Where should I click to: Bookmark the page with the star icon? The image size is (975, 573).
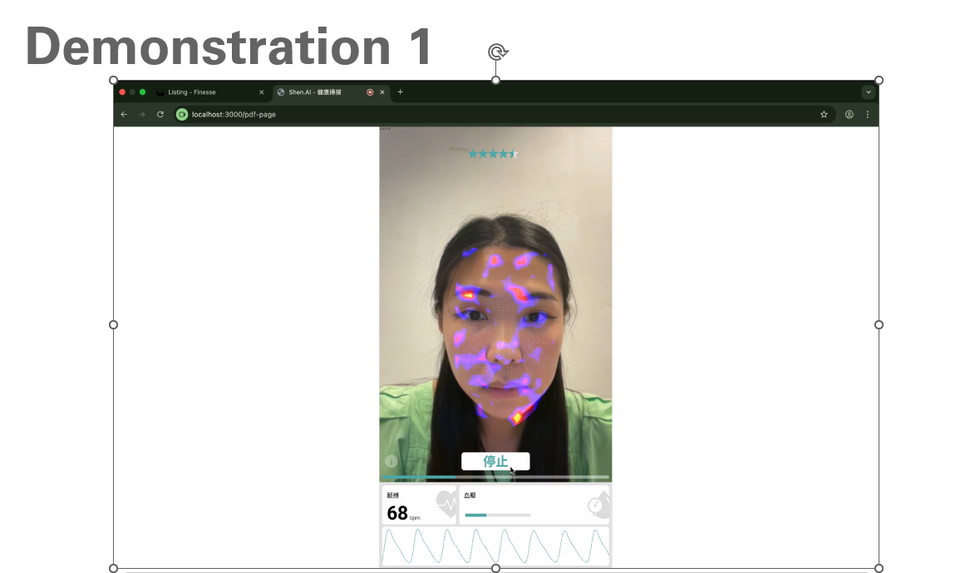pyautogui.click(x=824, y=115)
